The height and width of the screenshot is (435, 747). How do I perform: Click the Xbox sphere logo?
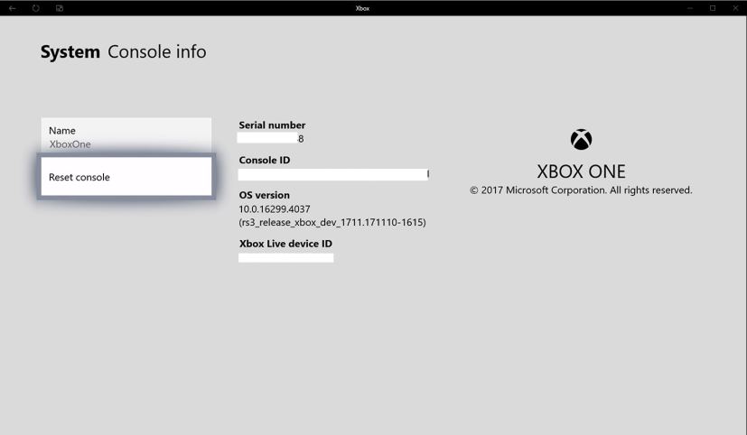tap(581, 140)
